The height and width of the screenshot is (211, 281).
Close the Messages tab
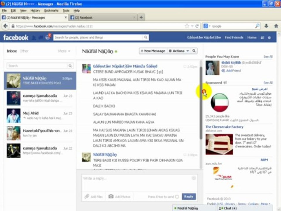[x=66, y=17]
